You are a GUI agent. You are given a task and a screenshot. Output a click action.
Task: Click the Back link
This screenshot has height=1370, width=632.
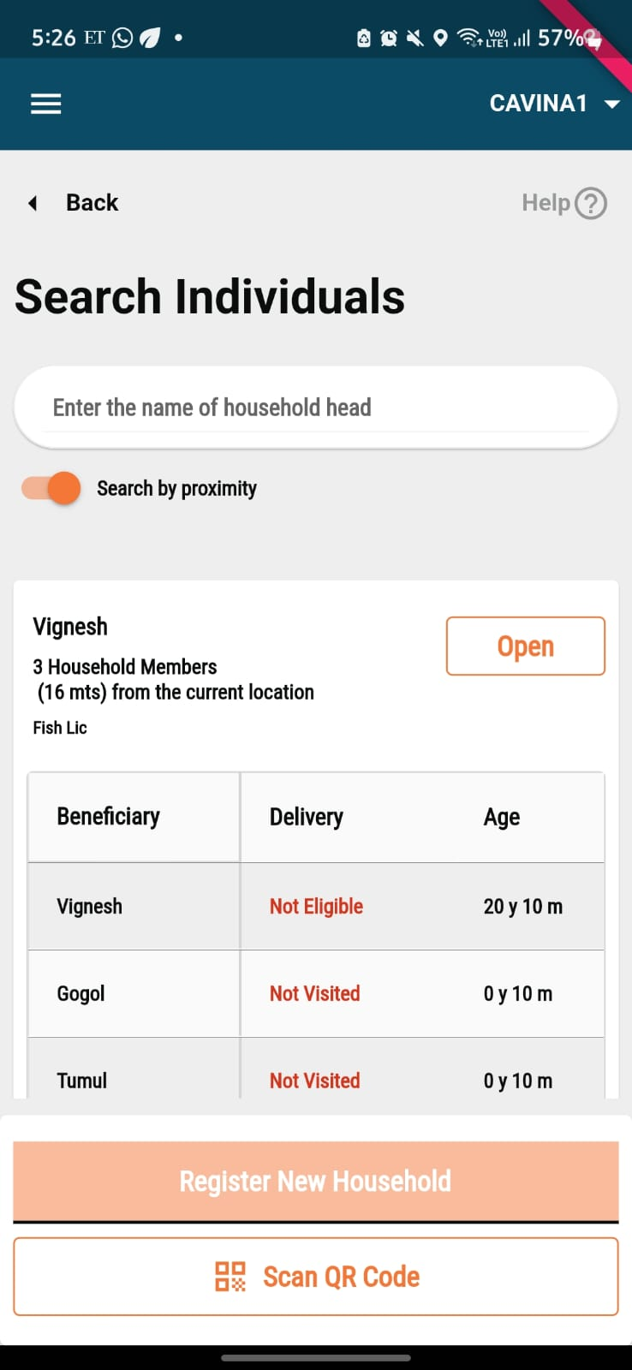(92, 203)
